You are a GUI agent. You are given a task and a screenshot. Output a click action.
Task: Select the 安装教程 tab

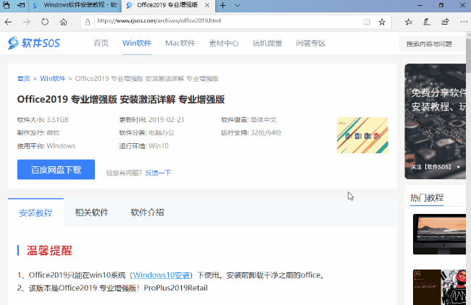point(36,212)
